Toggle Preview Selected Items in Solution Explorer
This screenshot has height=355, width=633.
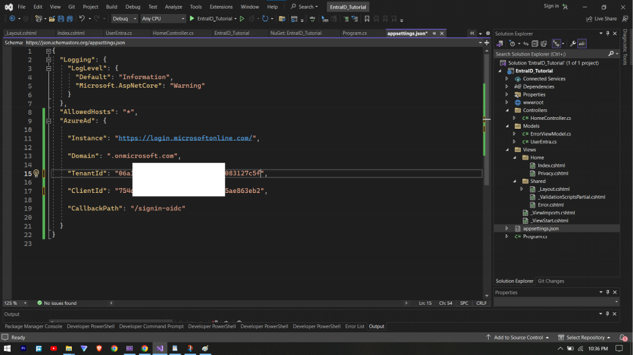click(x=581, y=44)
